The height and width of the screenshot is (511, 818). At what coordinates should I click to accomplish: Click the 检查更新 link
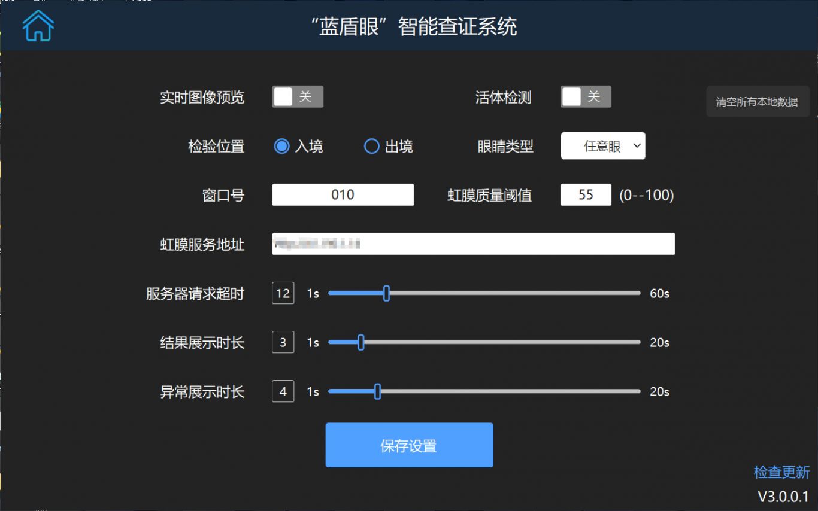click(781, 472)
